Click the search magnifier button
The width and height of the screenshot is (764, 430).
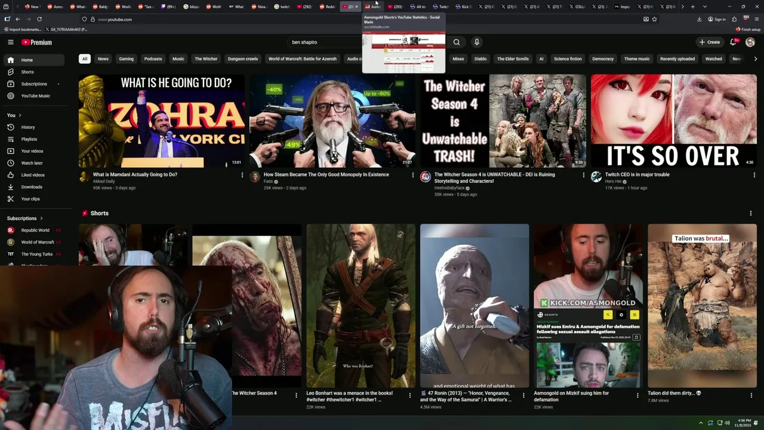(x=457, y=42)
